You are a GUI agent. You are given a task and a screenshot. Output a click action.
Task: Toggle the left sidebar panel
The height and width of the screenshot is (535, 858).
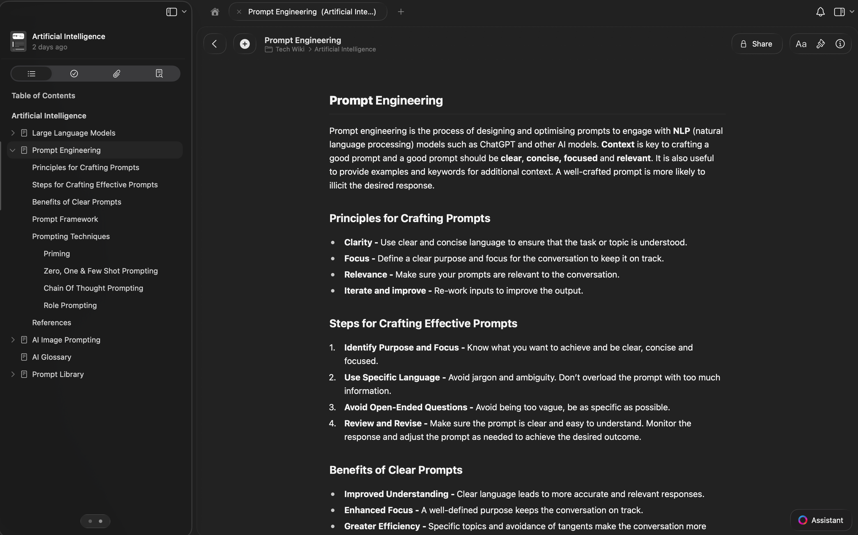click(172, 12)
